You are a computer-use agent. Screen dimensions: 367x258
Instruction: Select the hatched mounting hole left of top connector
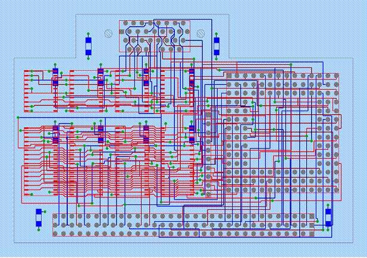[x=108, y=33]
